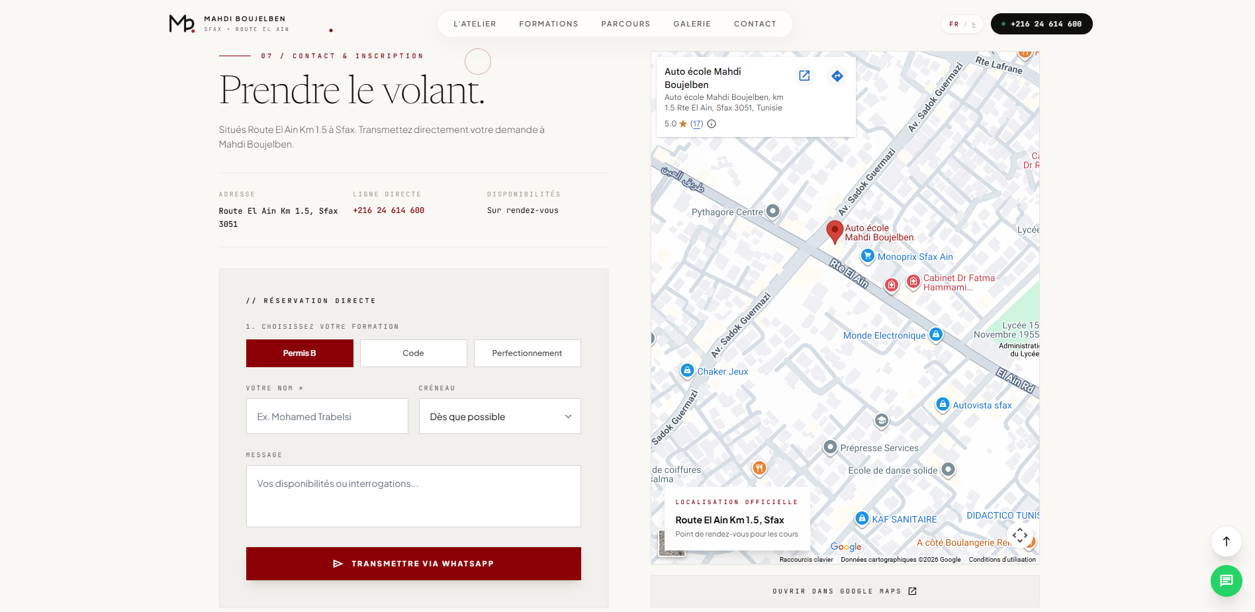The width and height of the screenshot is (1255, 612).
Task: Click the Ecole de danse solide marker
Action: [x=949, y=469]
